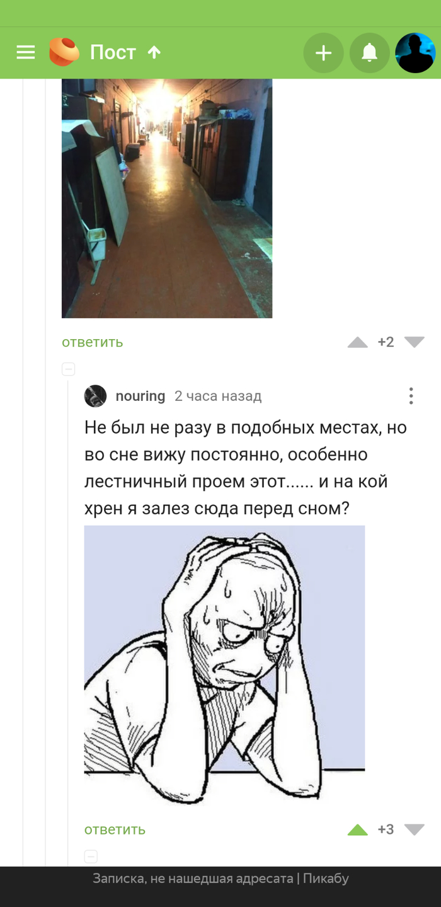This screenshot has width=441, height=907.
Task: Collapse the thread below nouring's comment
Action: tap(91, 857)
